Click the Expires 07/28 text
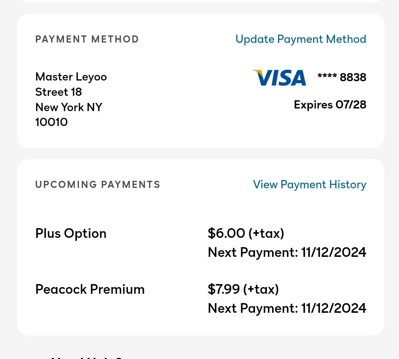399x359 pixels. tap(330, 105)
